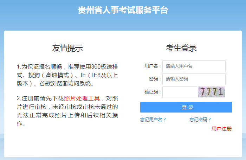Go to 用户注册 registration link

[x=221, y=129]
